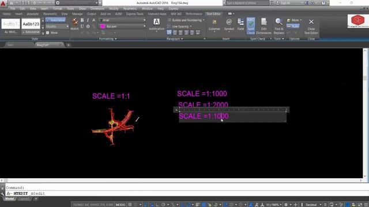Toggle the MODEL space status button
The width and height of the screenshot is (369, 207).
121,205
